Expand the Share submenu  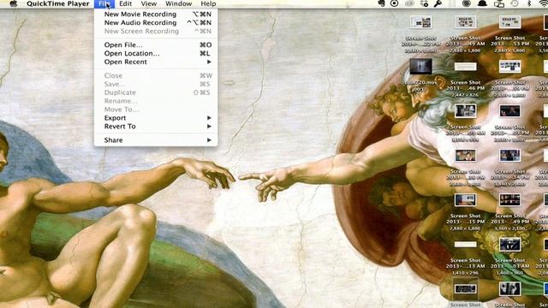pyautogui.click(x=156, y=140)
